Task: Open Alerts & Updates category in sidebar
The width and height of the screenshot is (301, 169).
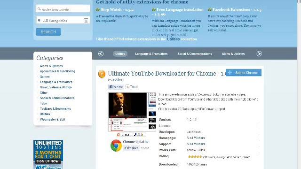Action: click(51, 66)
